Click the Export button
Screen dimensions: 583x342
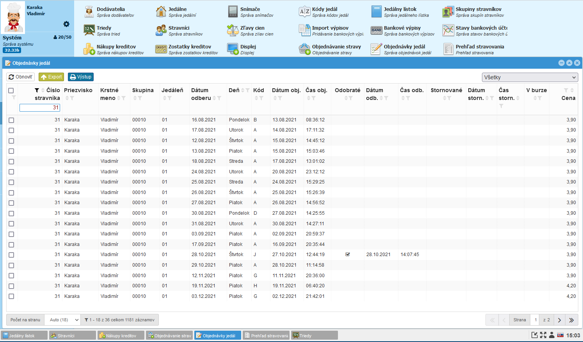(51, 77)
